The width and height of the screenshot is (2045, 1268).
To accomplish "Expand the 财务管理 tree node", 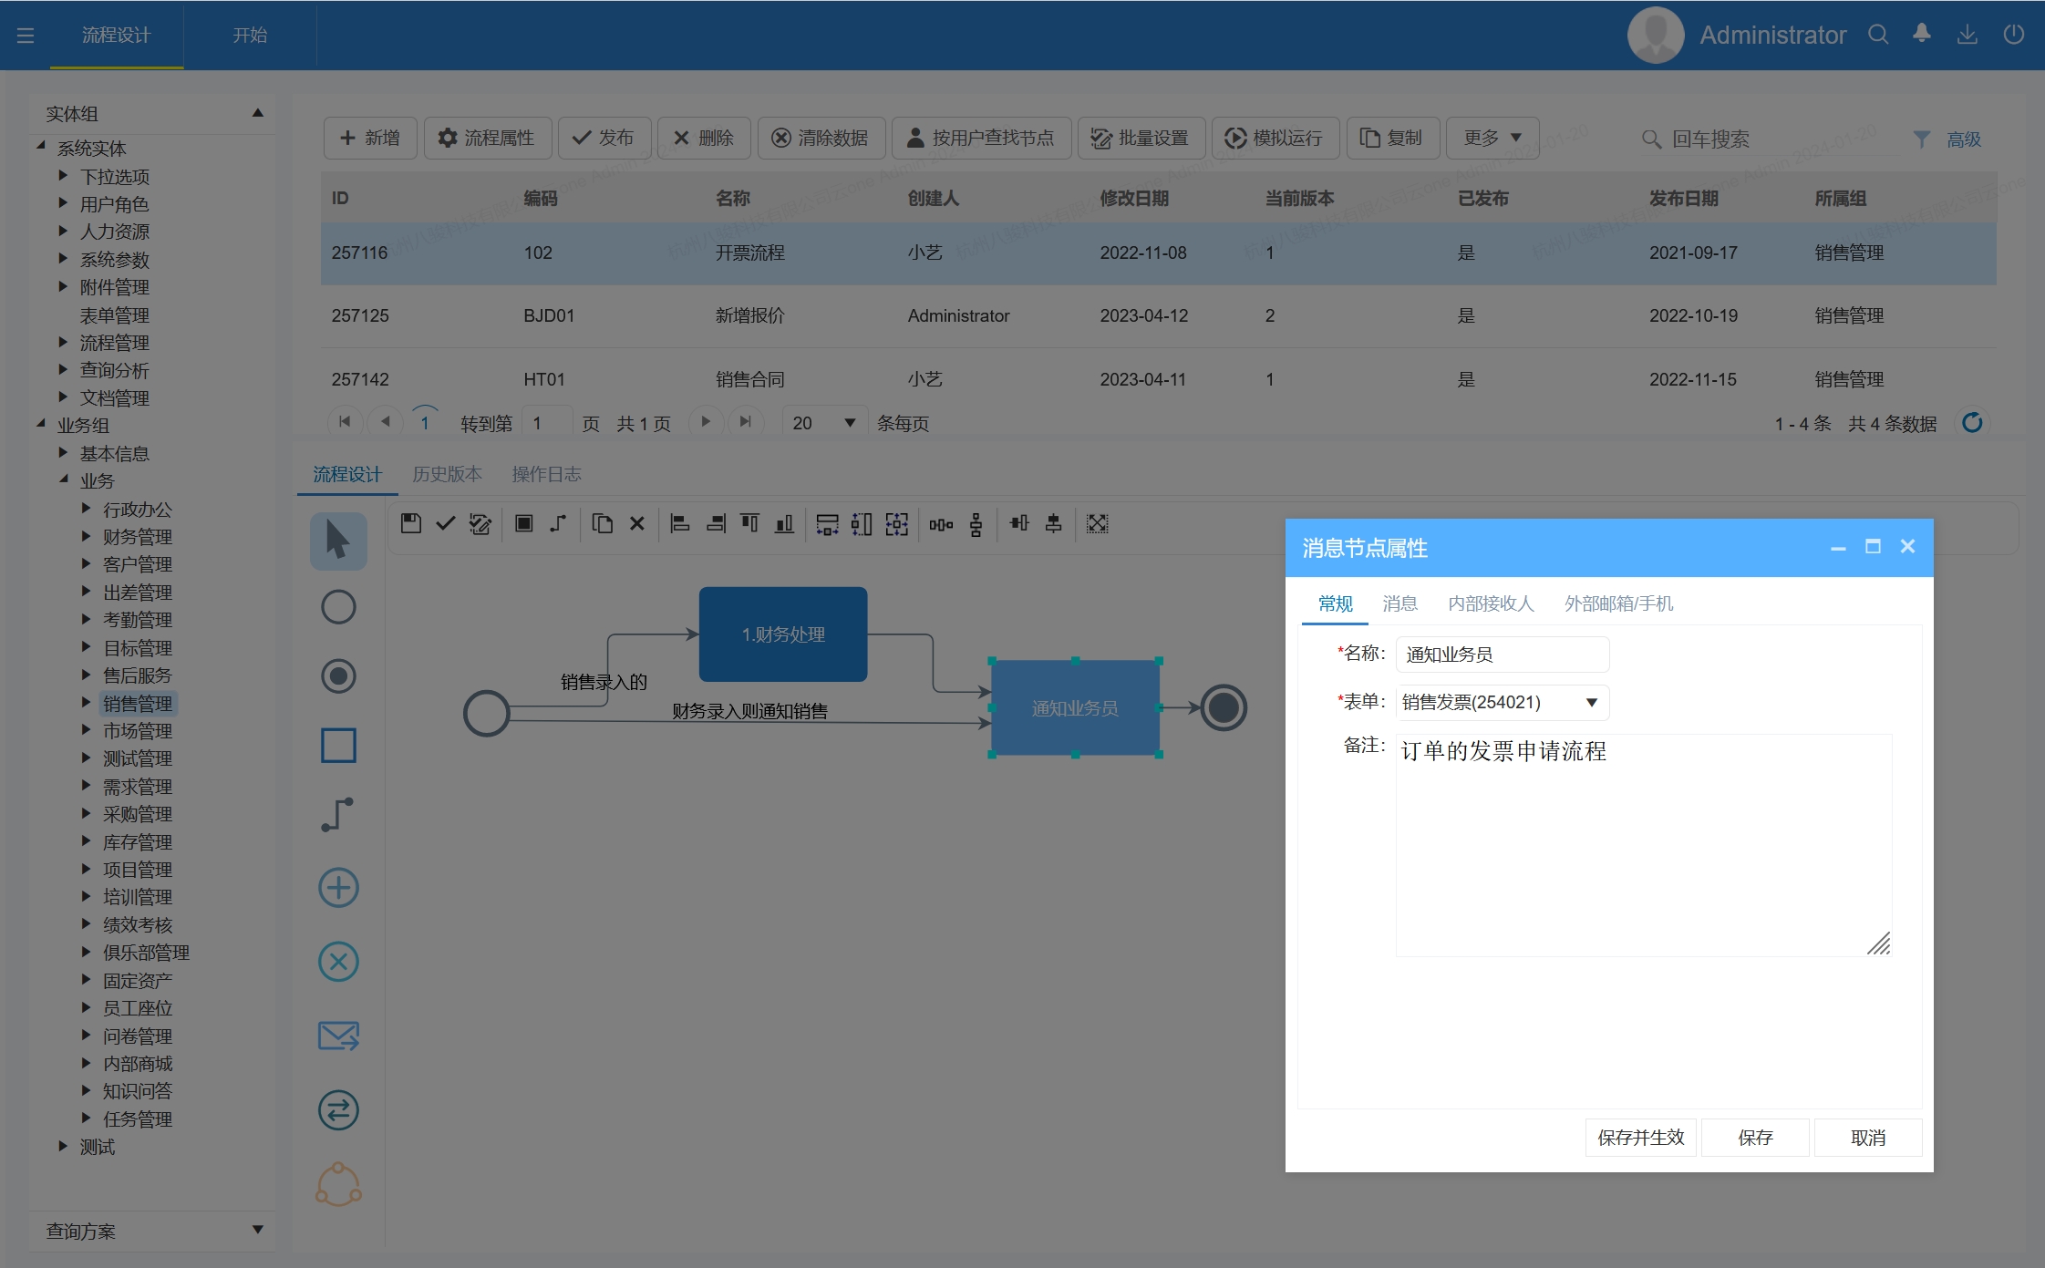I will coord(86,536).
